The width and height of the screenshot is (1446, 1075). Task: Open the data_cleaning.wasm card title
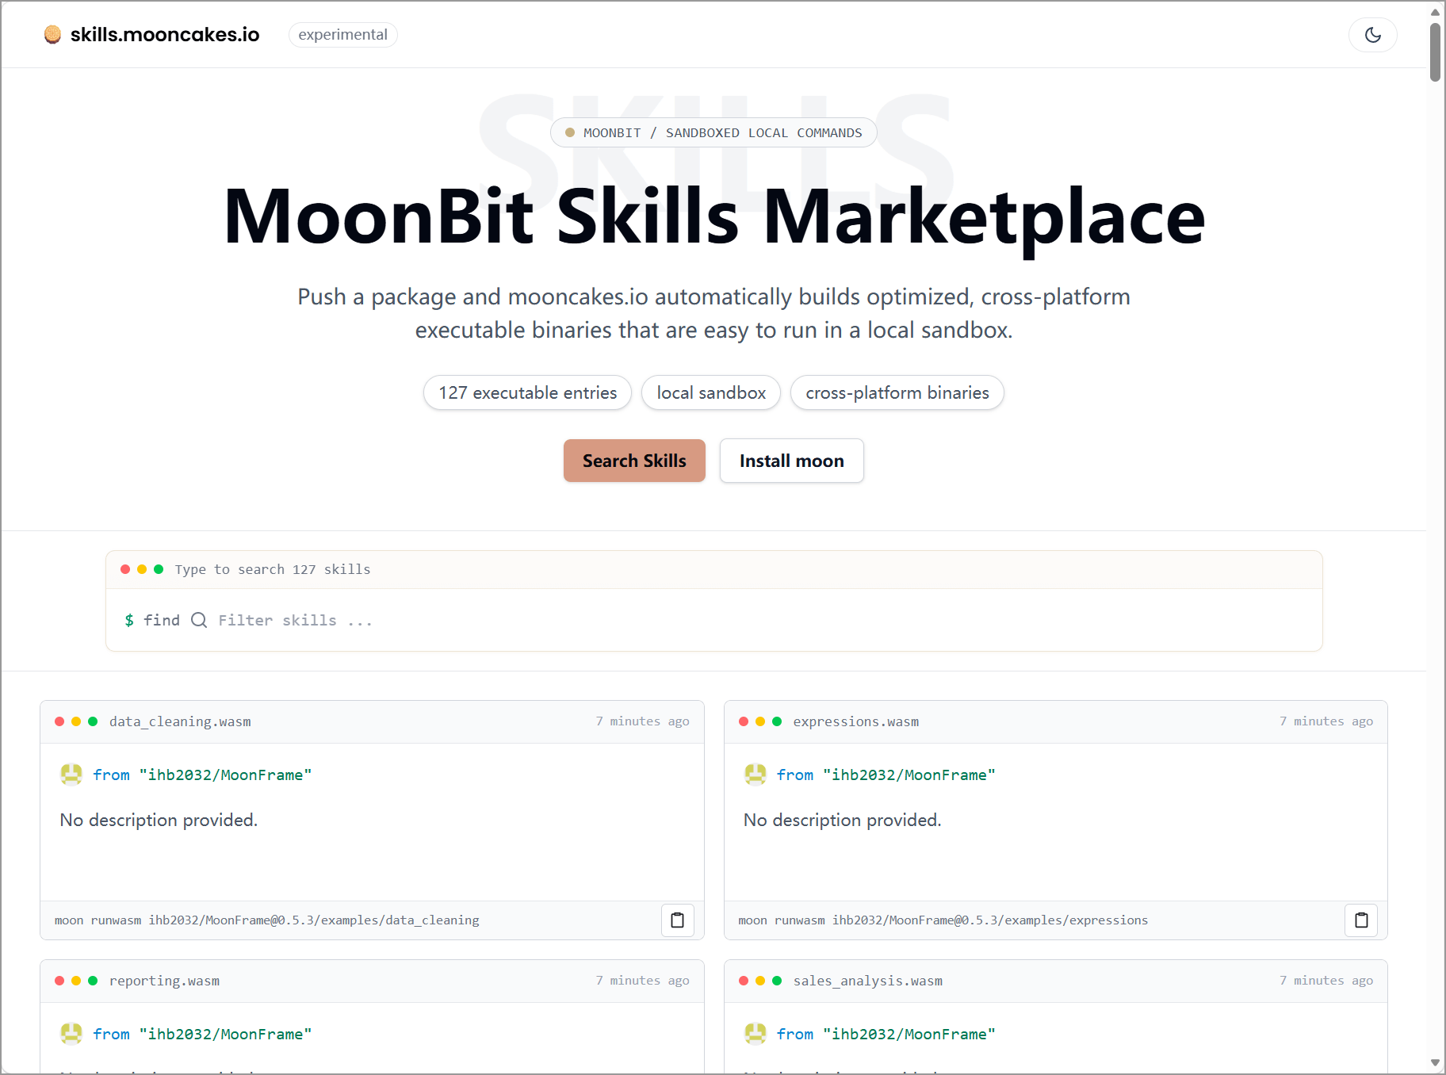point(180,721)
